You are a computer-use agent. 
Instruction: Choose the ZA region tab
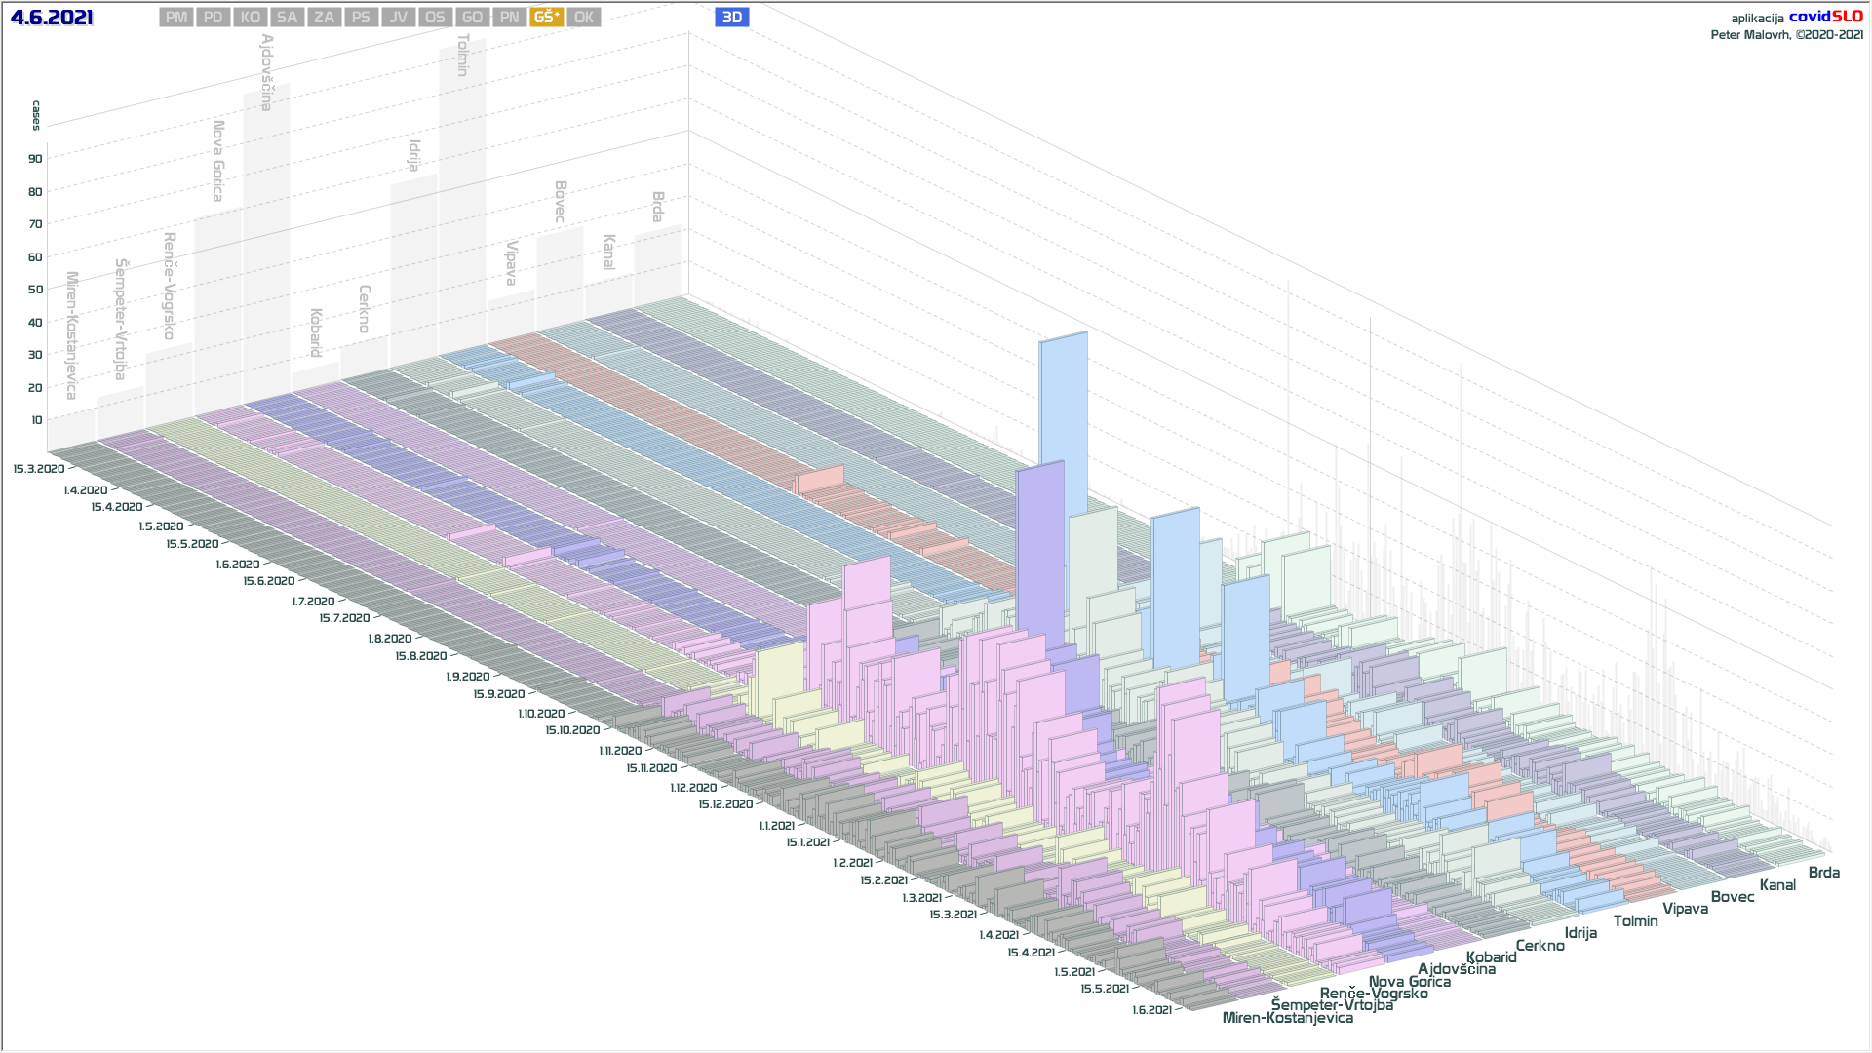point(324,18)
